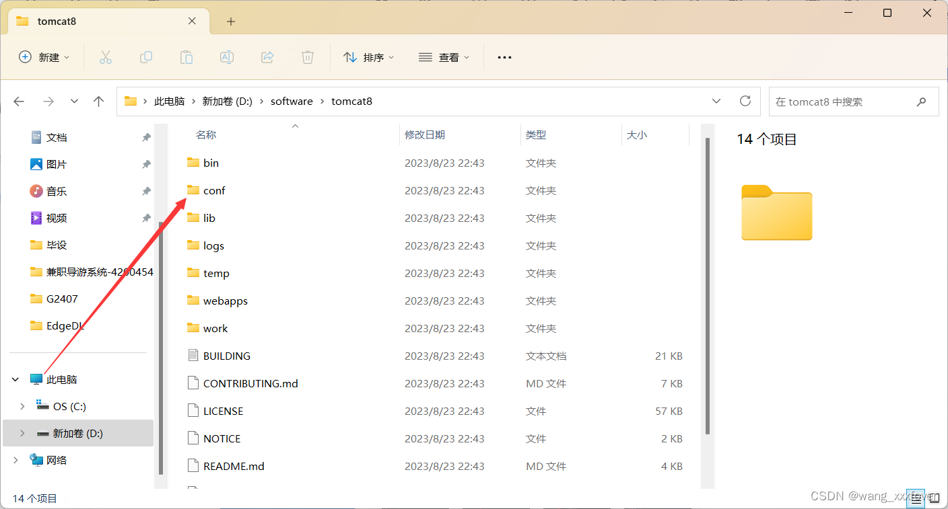The width and height of the screenshot is (948, 509).
Task: Click the Rename icon in toolbar
Action: click(227, 57)
